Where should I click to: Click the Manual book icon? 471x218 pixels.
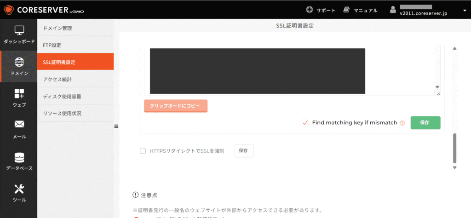click(347, 10)
